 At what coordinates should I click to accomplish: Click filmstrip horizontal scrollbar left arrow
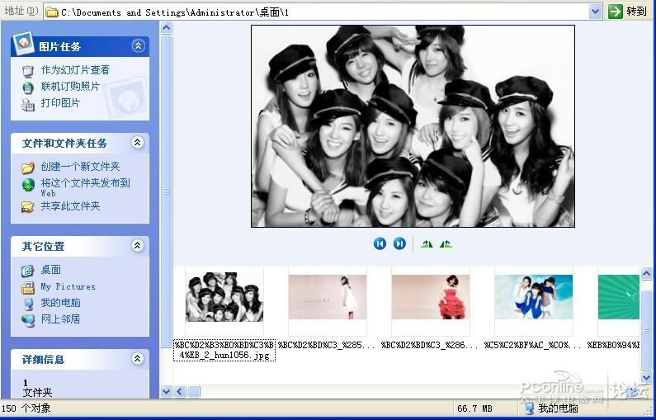[x=181, y=392]
